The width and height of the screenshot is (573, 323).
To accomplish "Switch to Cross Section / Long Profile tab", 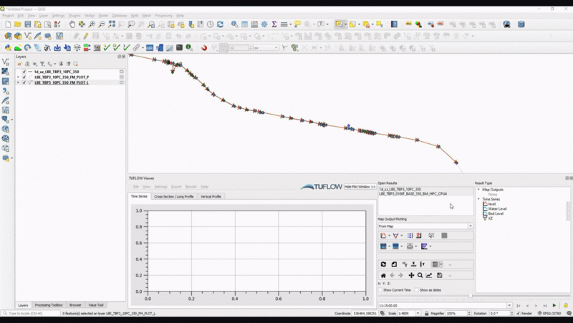I will tap(173, 196).
